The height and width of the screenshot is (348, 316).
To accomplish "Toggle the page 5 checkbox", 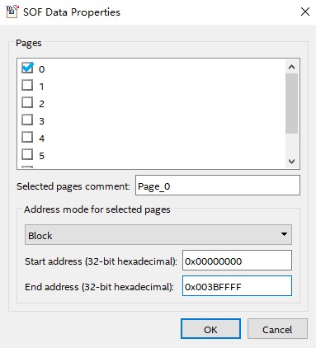I will [27, 154].
